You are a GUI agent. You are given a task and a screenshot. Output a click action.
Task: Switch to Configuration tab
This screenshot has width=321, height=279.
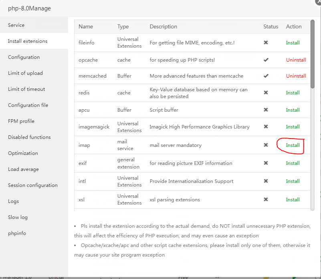click(24, 57)
